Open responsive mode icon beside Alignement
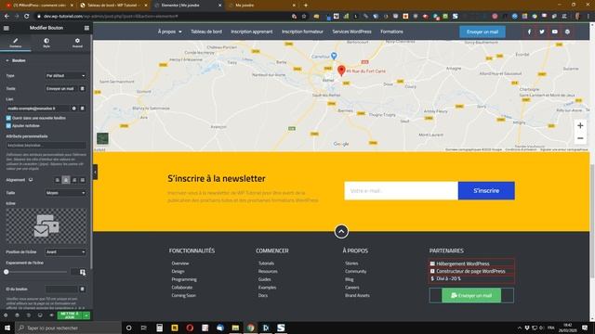The height and width of the screenshot is (334, 595). coord(31,180)
